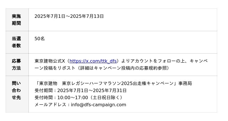Click the 受付期間 2025年7月31日 line
The width and height of the screenshot is (228, 121).
(x=80, y=90)
